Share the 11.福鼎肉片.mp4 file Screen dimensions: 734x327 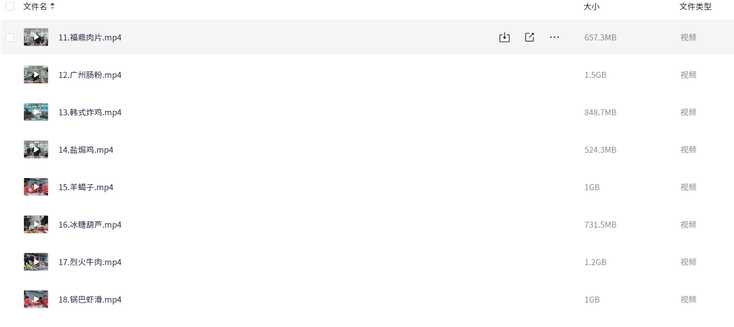click(529, 37)
